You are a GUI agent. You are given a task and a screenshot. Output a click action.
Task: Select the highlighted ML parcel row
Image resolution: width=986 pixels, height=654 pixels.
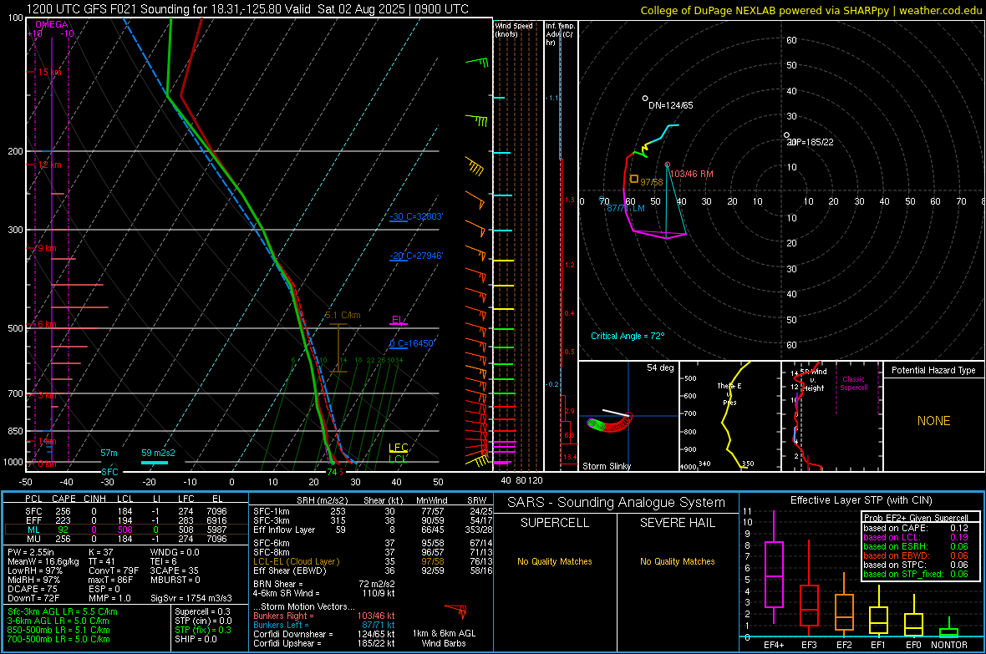126,530
